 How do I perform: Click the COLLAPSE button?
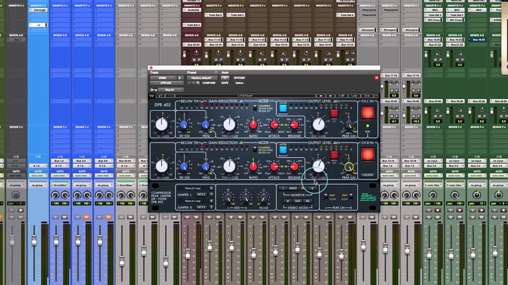368,175
